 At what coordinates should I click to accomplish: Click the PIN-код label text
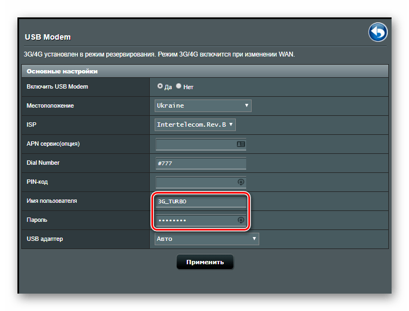[37, 182]
